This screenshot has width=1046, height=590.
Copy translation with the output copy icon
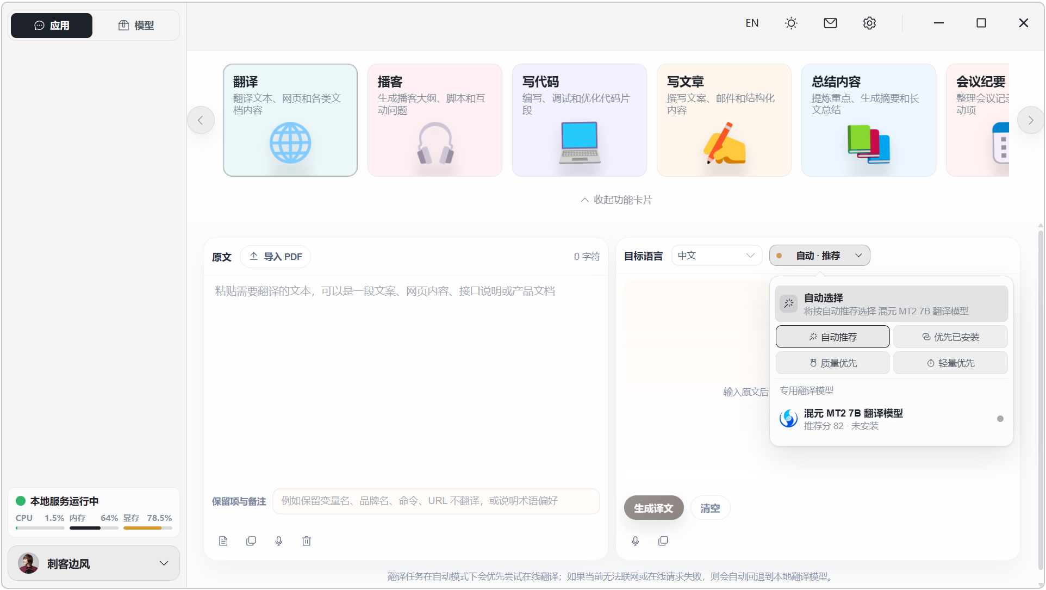(663, 541)
